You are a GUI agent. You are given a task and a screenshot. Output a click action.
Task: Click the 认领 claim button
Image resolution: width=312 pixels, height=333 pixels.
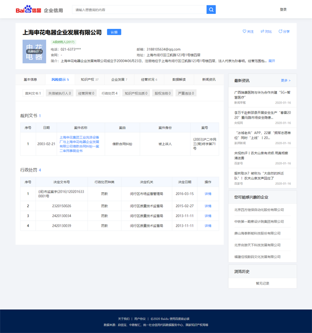(x=114, y=32)
